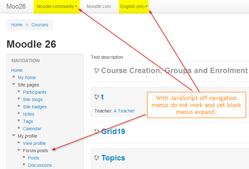The height and width of the screenshot is (169, 249).
Task: Open the Participants link
Action: tap(34, 92)
